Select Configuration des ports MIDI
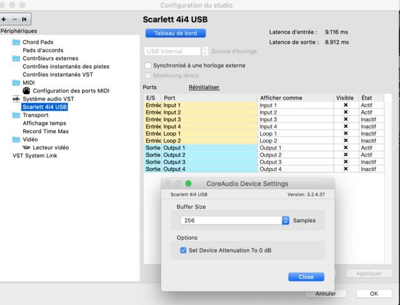 pyautogui.click(x=71, y=91)
